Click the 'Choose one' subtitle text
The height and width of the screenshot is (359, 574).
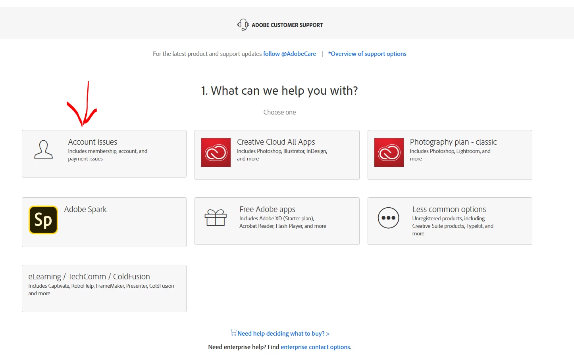[279, 112]
